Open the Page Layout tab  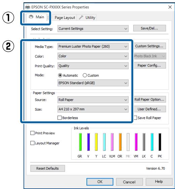point(65,18)
